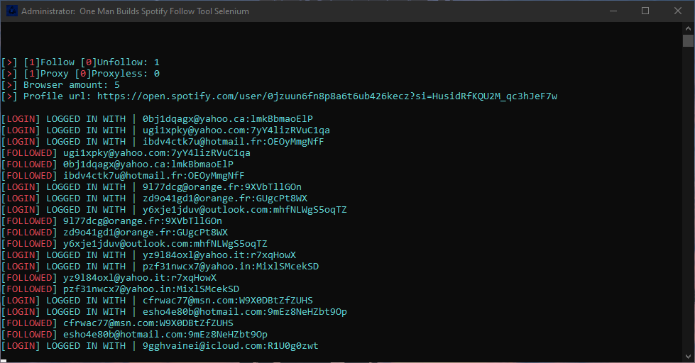Click the console app icon in title bar
This screenshot has width=695, height=363.
pos(12,11)
